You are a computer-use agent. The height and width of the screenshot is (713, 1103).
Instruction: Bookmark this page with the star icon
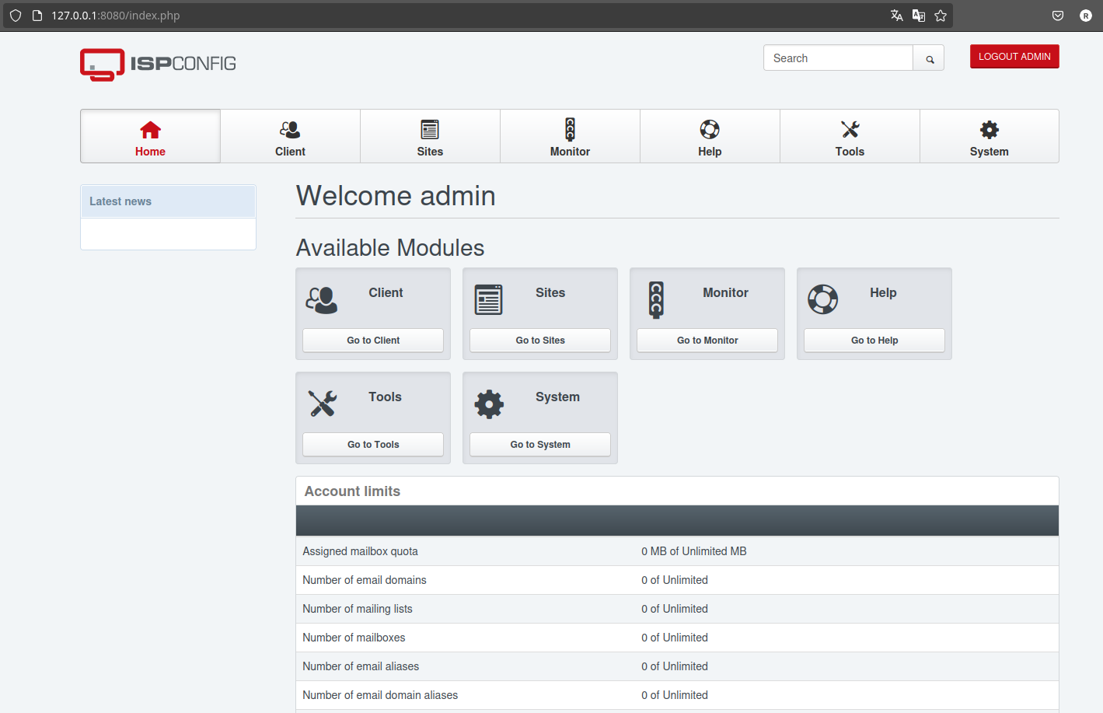(x=941, y=16)
